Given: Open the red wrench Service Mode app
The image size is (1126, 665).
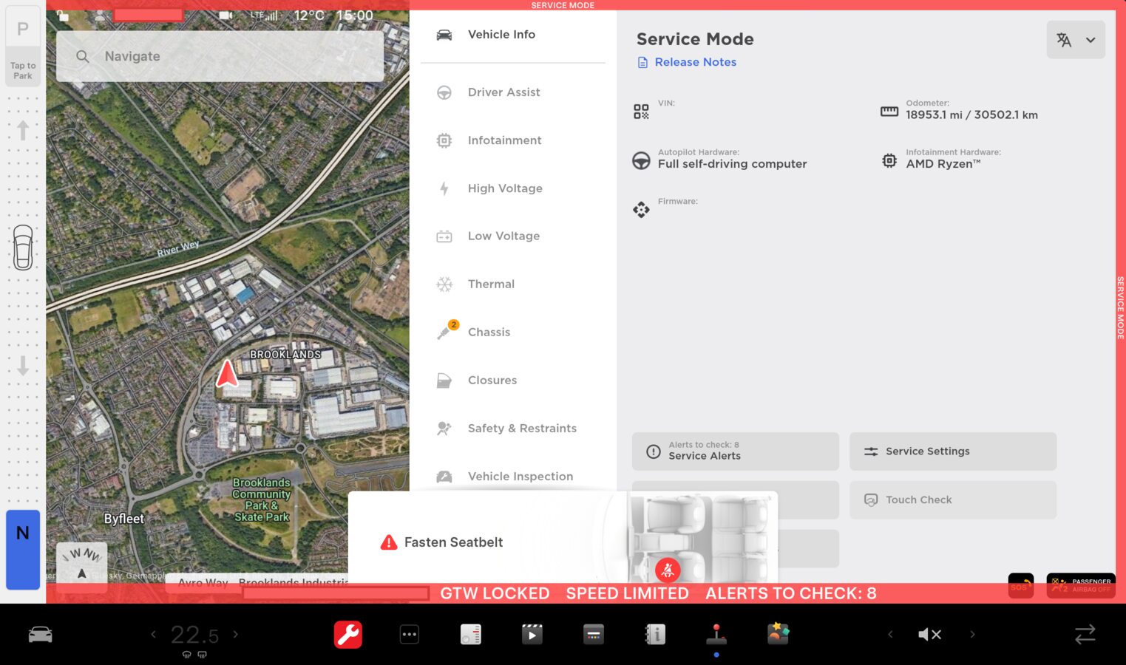Looking at the screenshot, I should tap(347, 634).
